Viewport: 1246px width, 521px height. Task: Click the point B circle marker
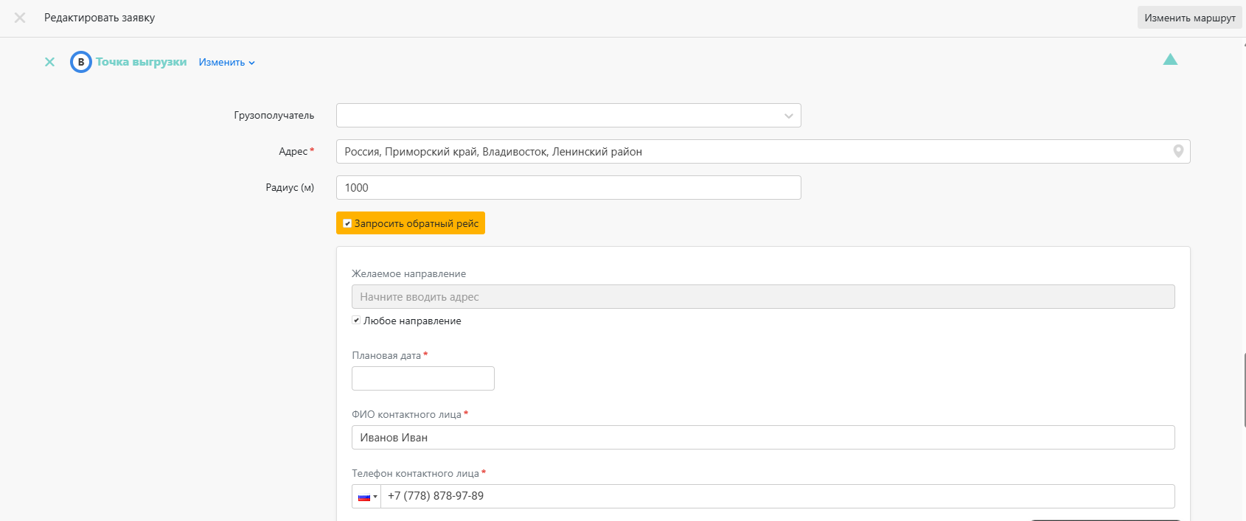pyautogui.click(x=81, y=62)
